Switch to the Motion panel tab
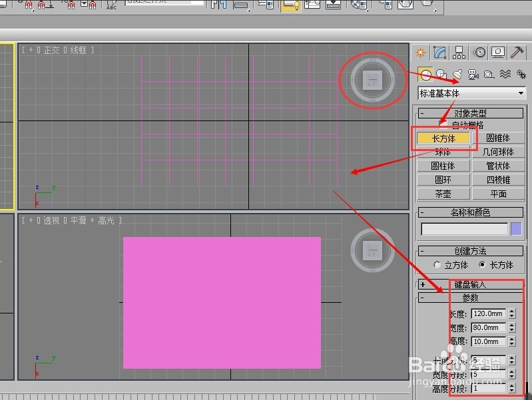Viewport: 532px width, 400px height. click(x=479, y=53)
